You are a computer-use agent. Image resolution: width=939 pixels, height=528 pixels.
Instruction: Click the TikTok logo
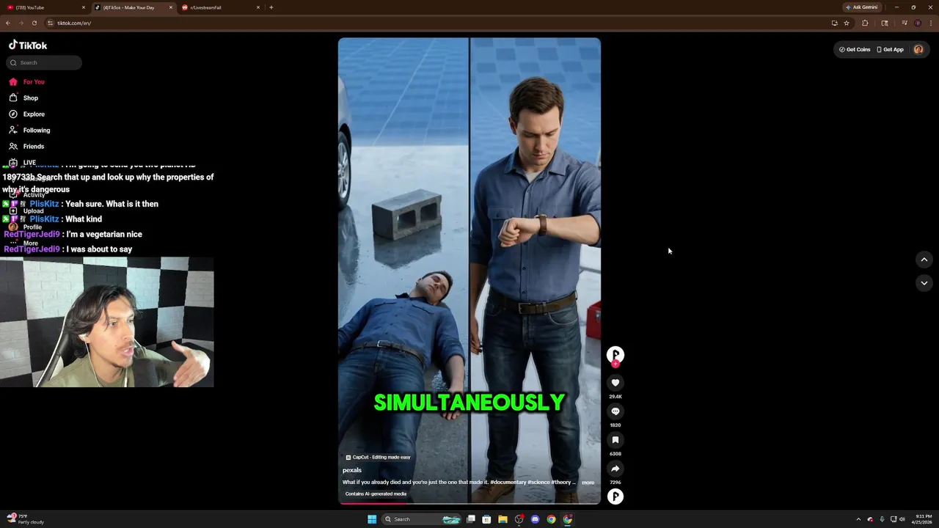[28, 45]
